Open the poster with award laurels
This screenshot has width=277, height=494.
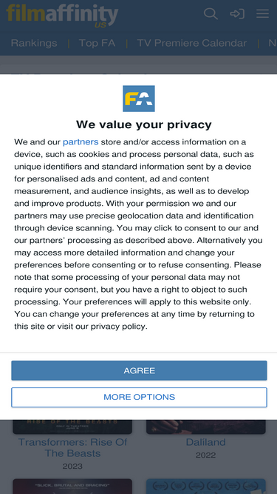click(x=206, y=487)
